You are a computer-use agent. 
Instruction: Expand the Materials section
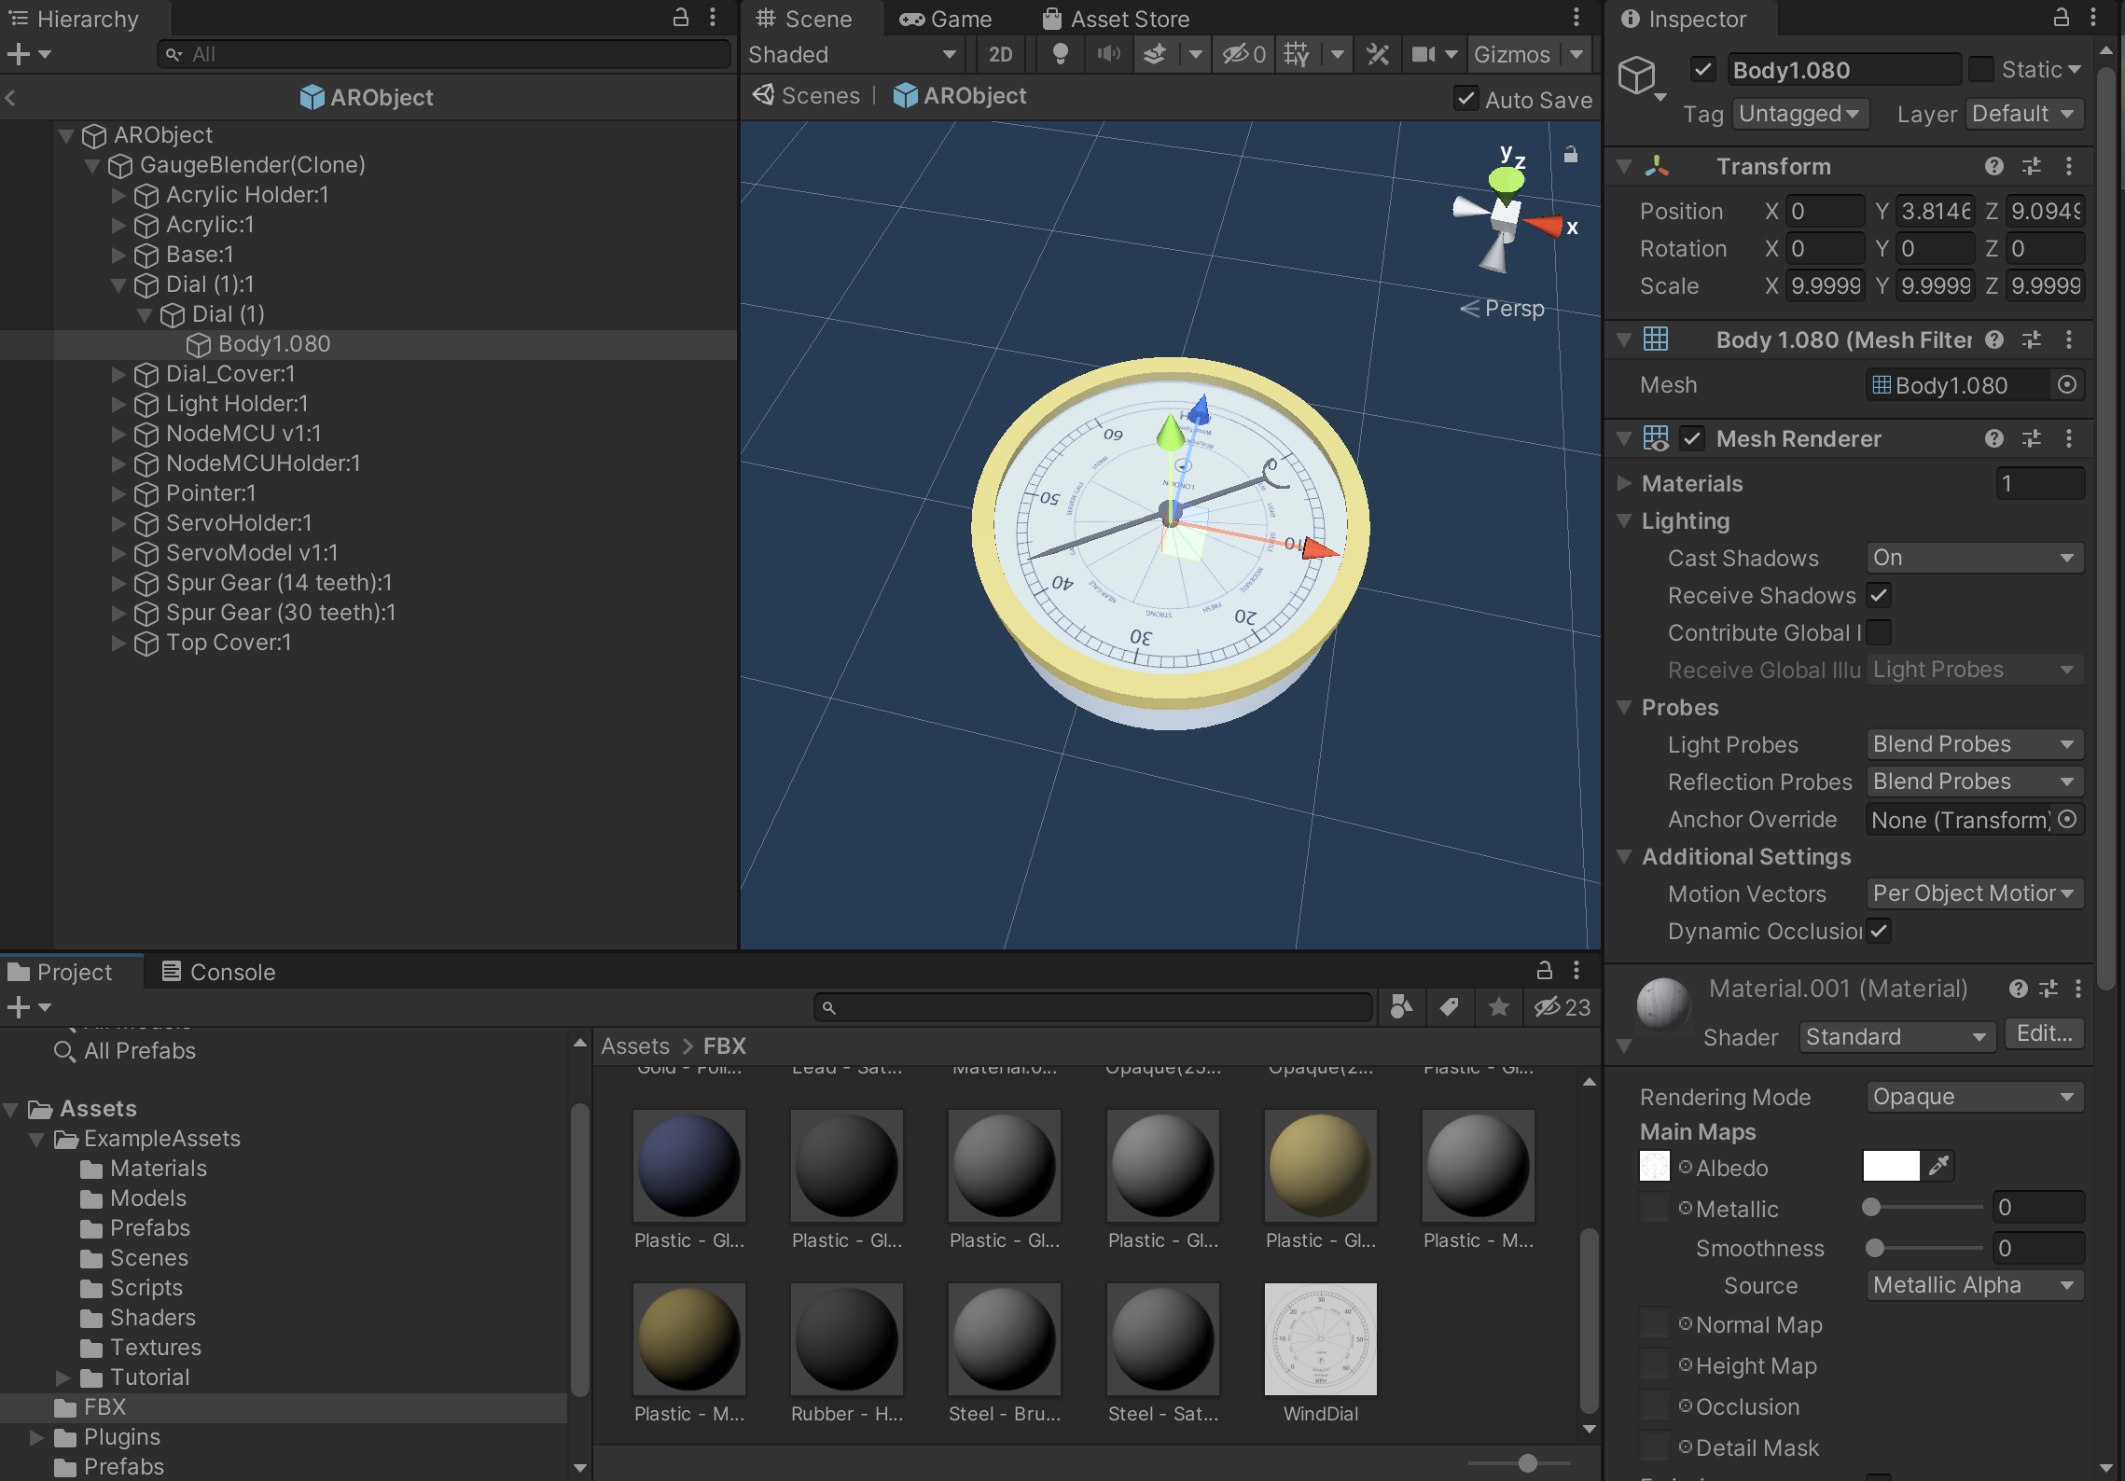pos(1624,483)
